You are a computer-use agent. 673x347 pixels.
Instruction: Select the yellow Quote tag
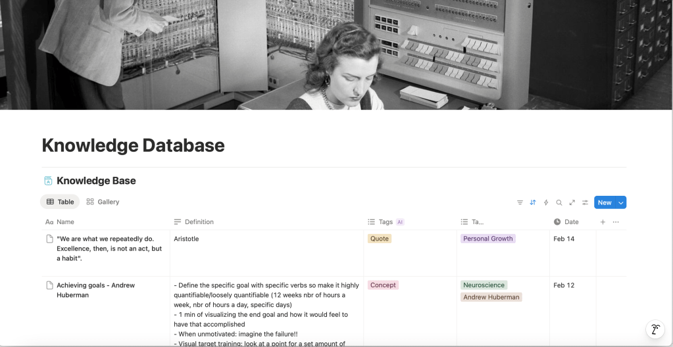(380, 239)
